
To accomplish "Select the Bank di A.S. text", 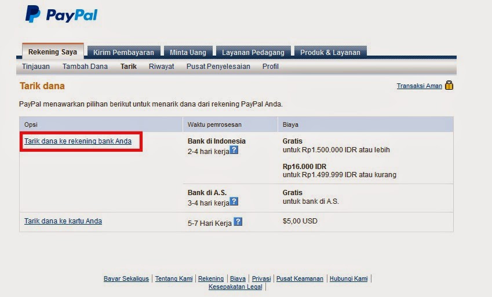I will [x=207, y=193].
